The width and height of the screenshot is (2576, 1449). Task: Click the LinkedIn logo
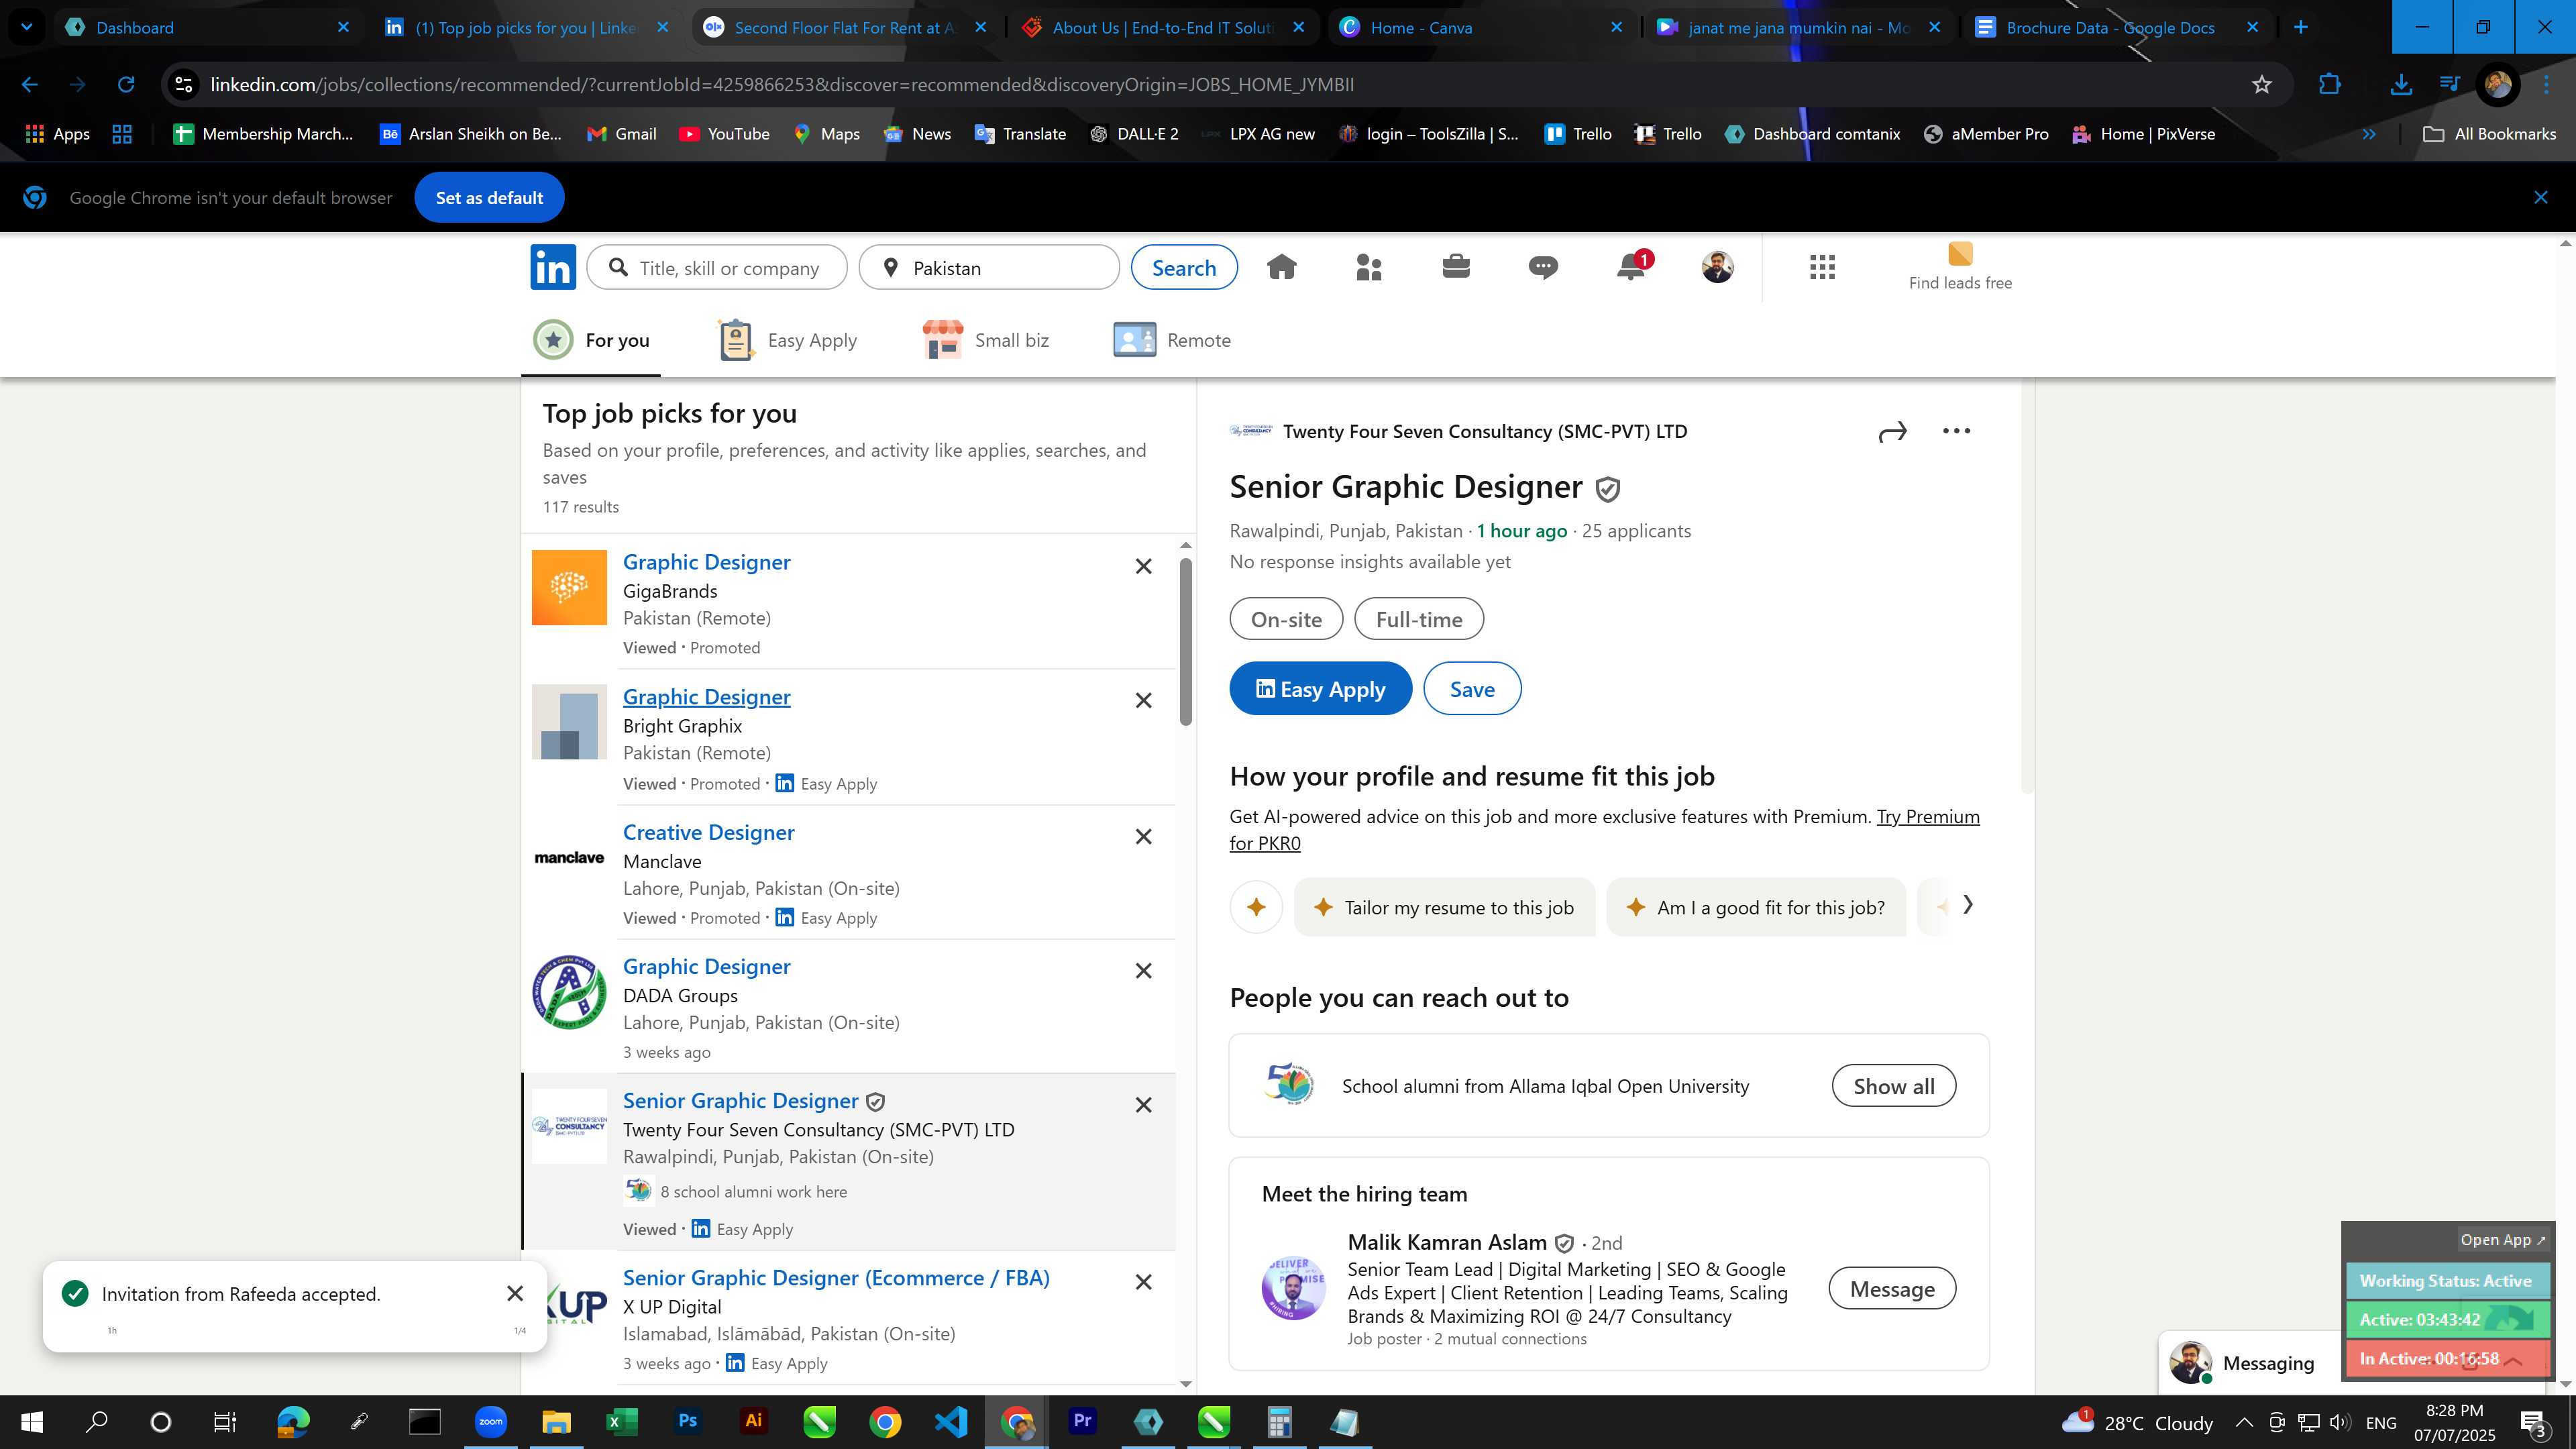click(553, 267)
